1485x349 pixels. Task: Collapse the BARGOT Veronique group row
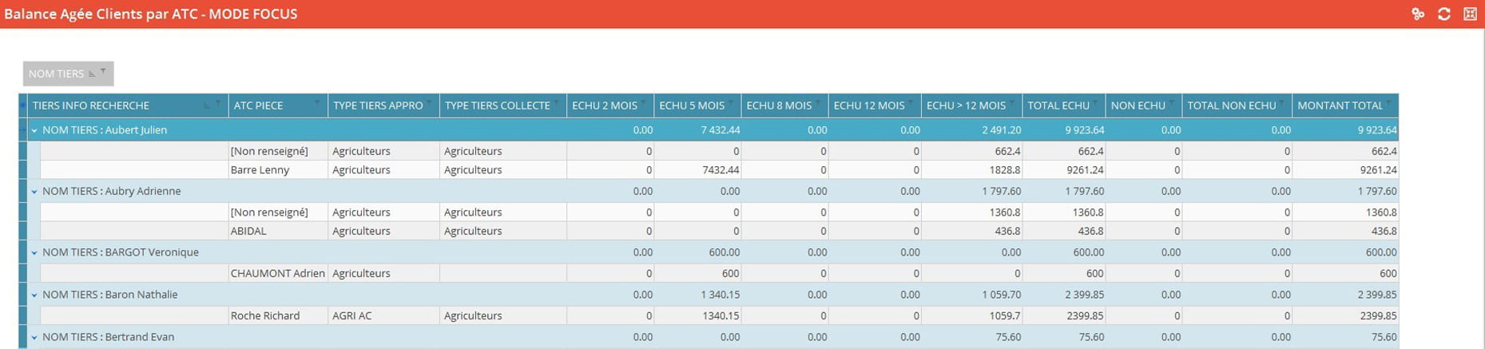tap(34, 252)
